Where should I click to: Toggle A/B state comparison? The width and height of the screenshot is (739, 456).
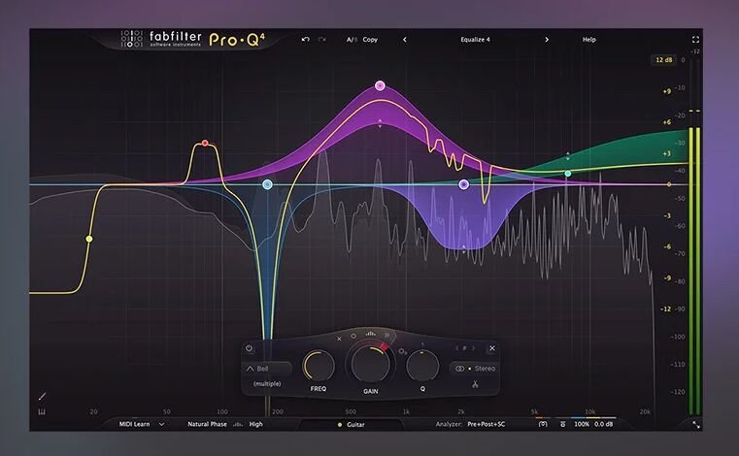351,40
